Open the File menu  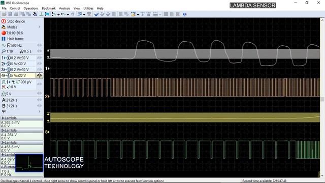coord(4,8)
